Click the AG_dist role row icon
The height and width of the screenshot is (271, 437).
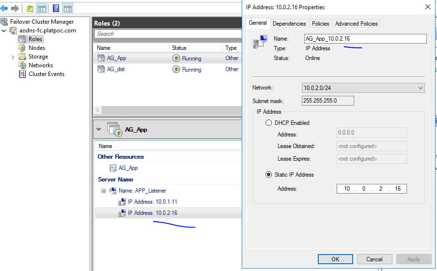(101, 69)
